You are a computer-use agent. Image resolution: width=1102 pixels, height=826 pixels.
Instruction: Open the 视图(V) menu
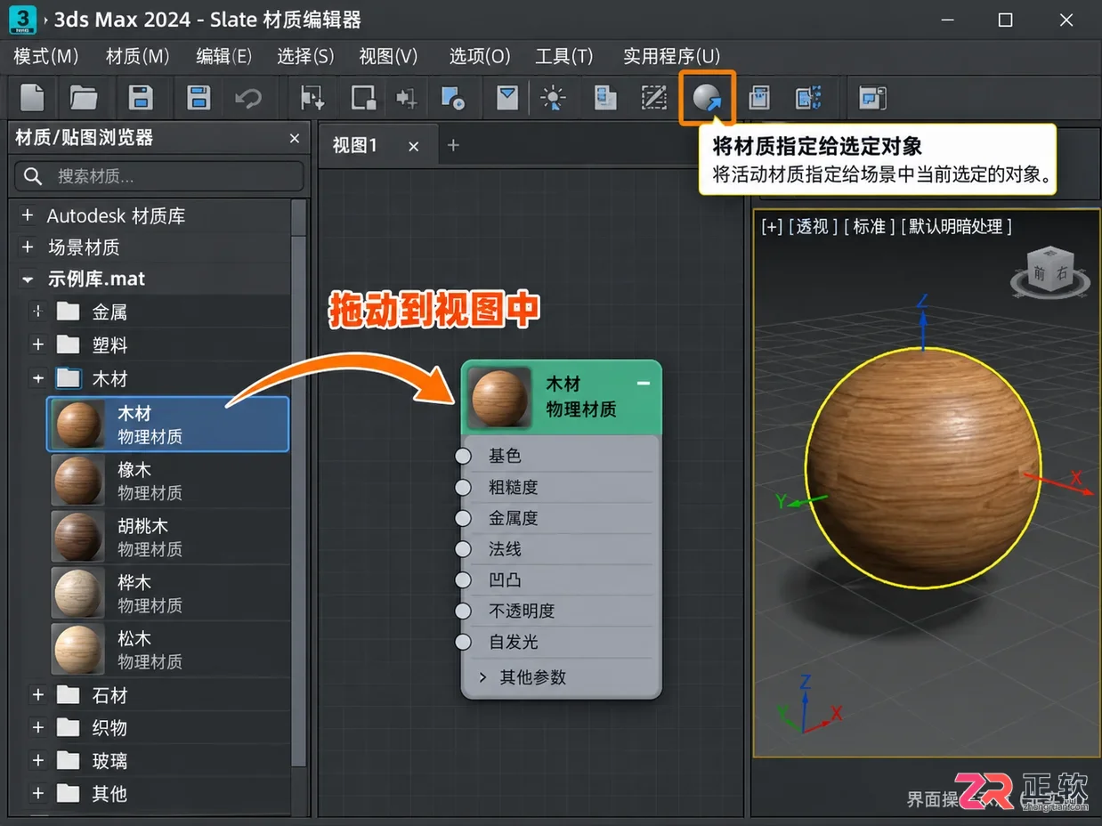tap(388, 56)
